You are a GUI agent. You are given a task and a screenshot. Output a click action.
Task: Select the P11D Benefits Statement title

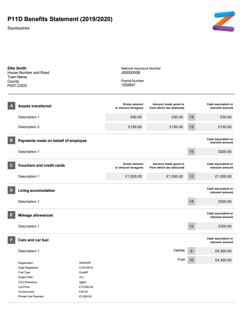60,19
